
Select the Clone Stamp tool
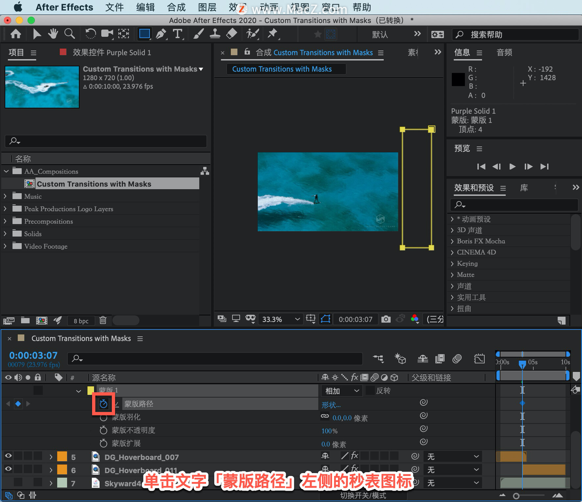tap(215, 34)
